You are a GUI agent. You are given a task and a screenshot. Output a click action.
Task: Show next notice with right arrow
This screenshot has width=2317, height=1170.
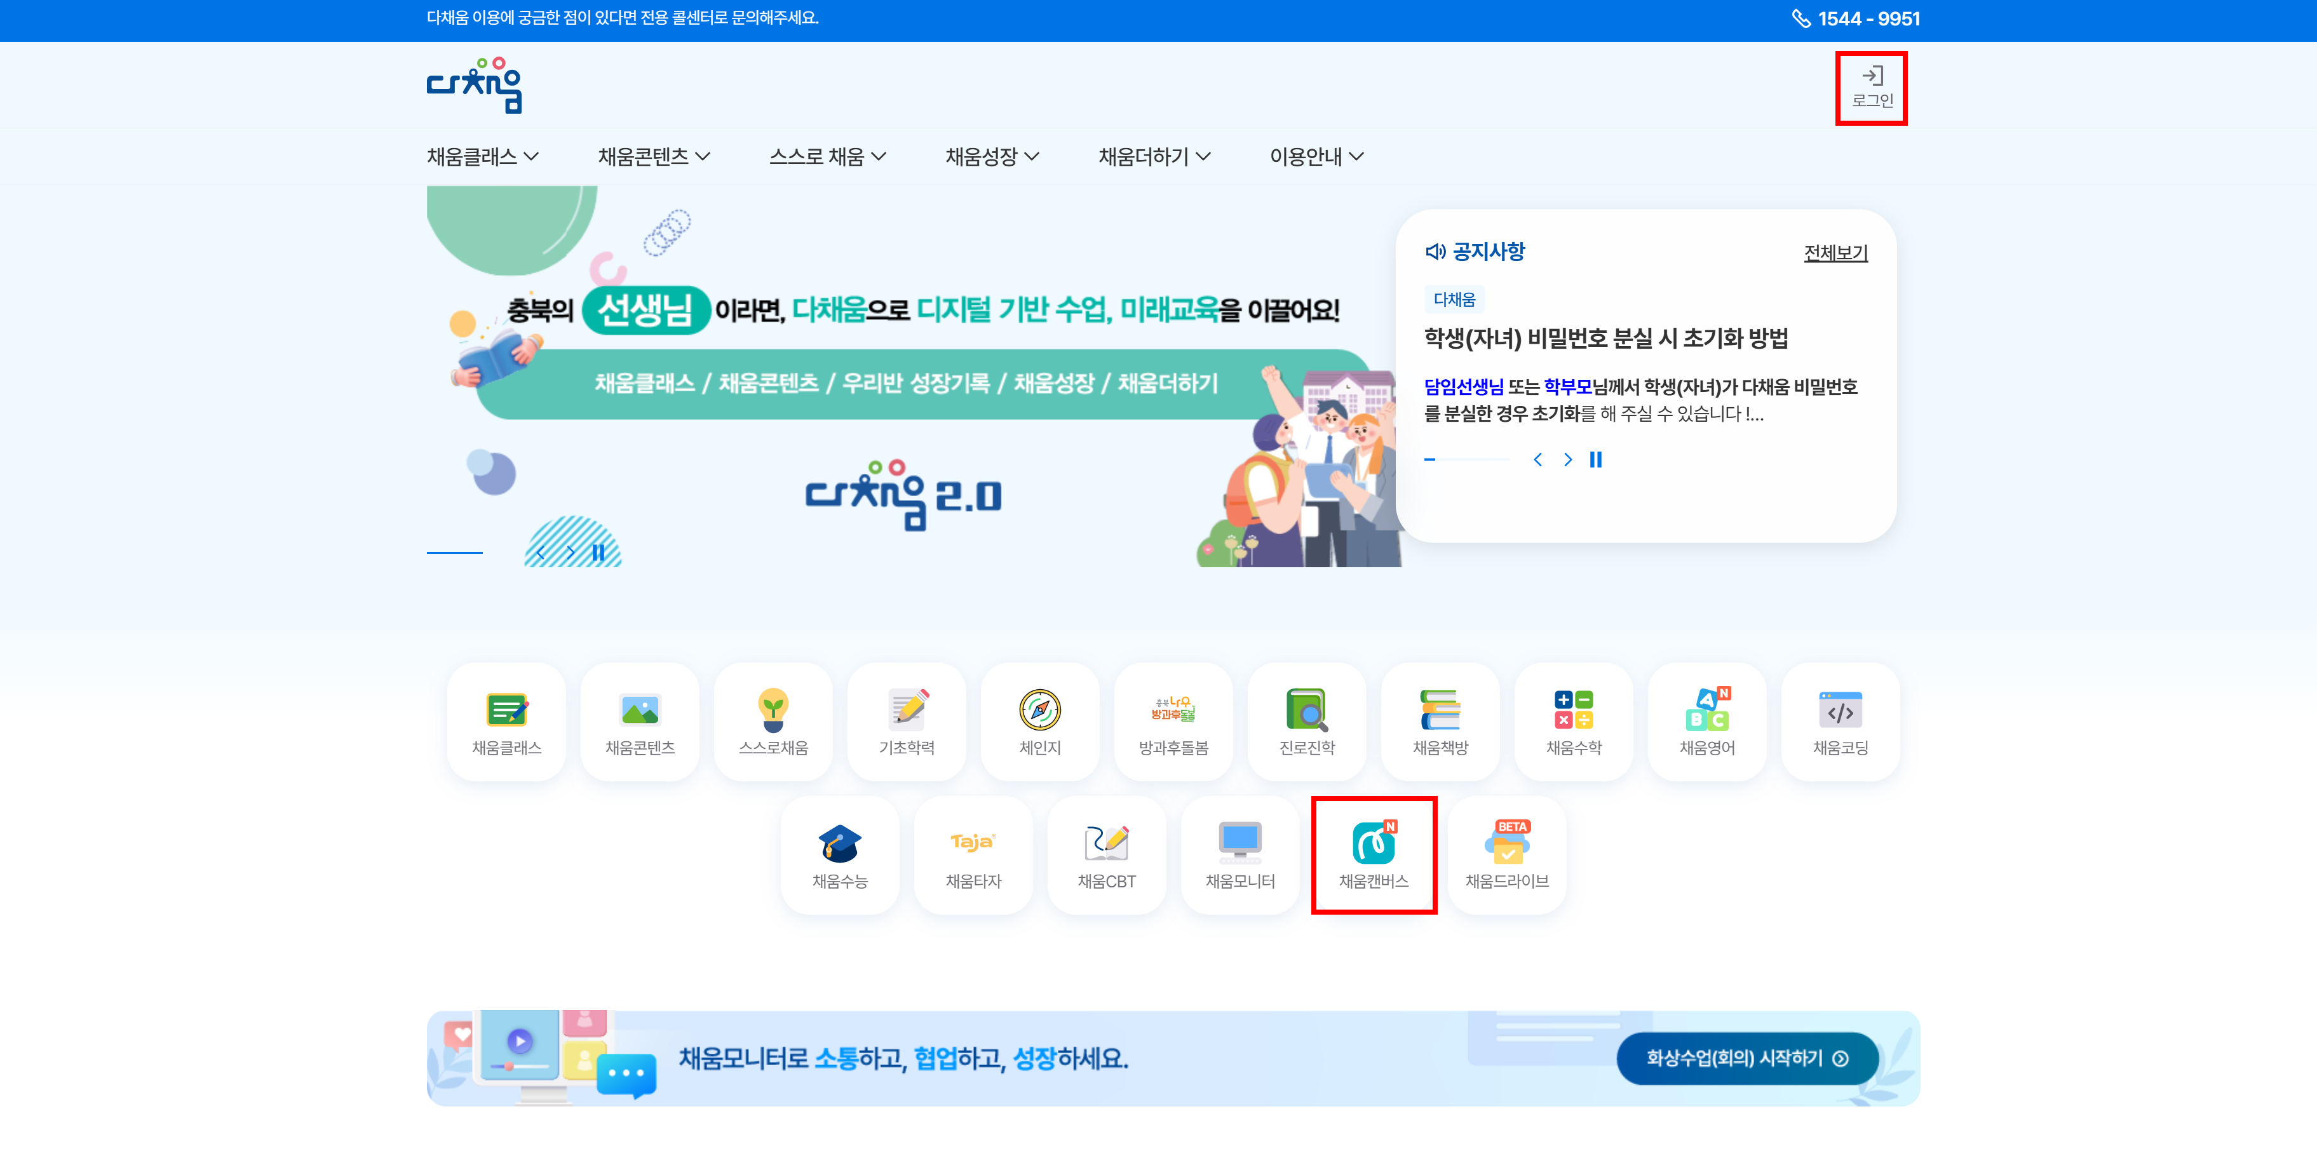pos(1568,459)
